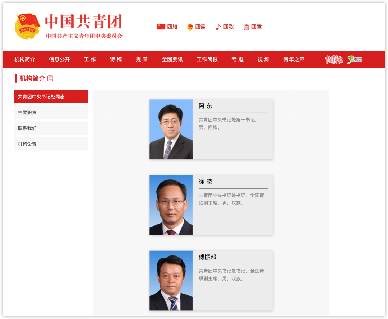The width and height of the screenshot is (388, 319).
Task: Click the youth.cn logo
Action: tap(355, 60)
